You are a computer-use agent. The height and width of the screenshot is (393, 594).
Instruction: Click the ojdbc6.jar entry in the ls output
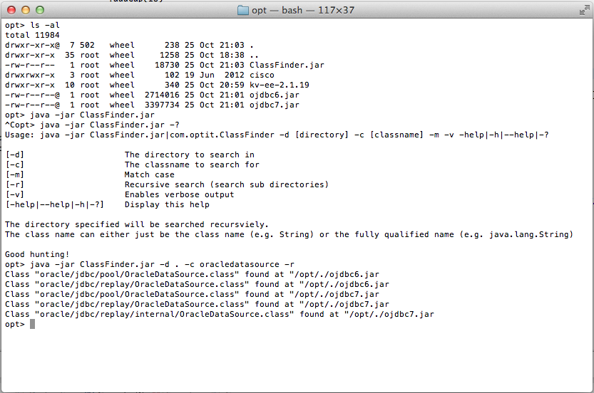(275, 95)
